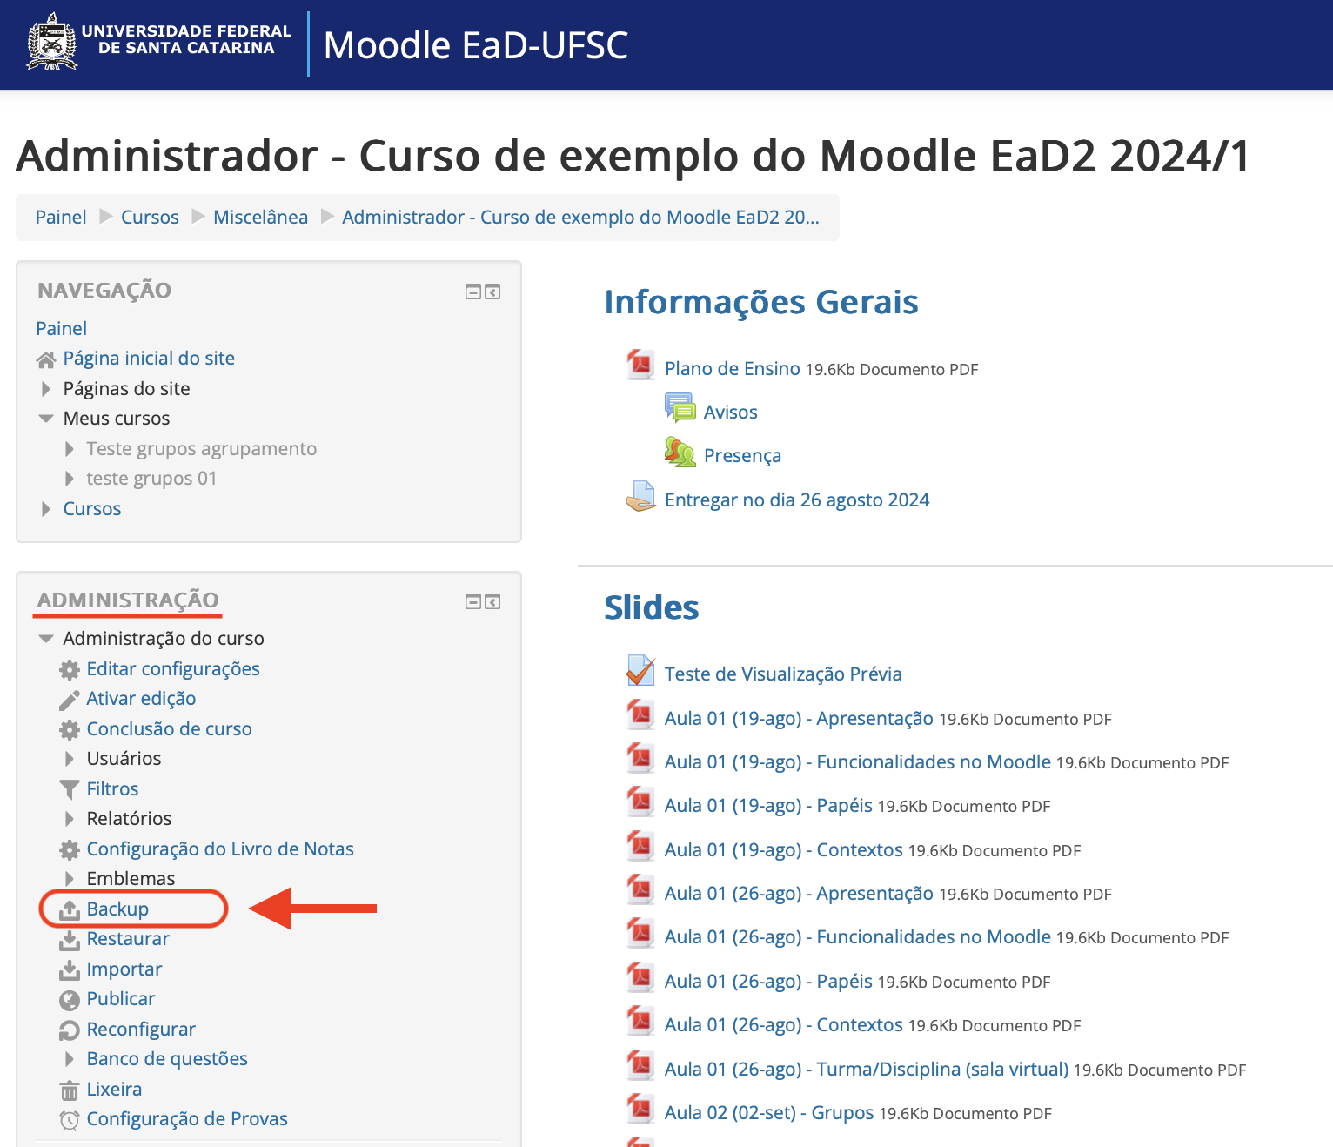Dock the Navegação block to the side
This screenshot has height=1147, width=1333.
coord(492,292)
